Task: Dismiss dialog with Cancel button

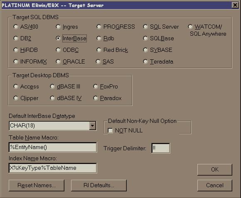Action: [215, 186]
